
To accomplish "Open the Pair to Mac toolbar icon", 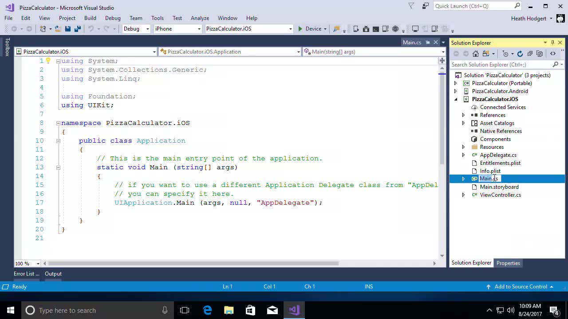I will (x=415, y=29).
